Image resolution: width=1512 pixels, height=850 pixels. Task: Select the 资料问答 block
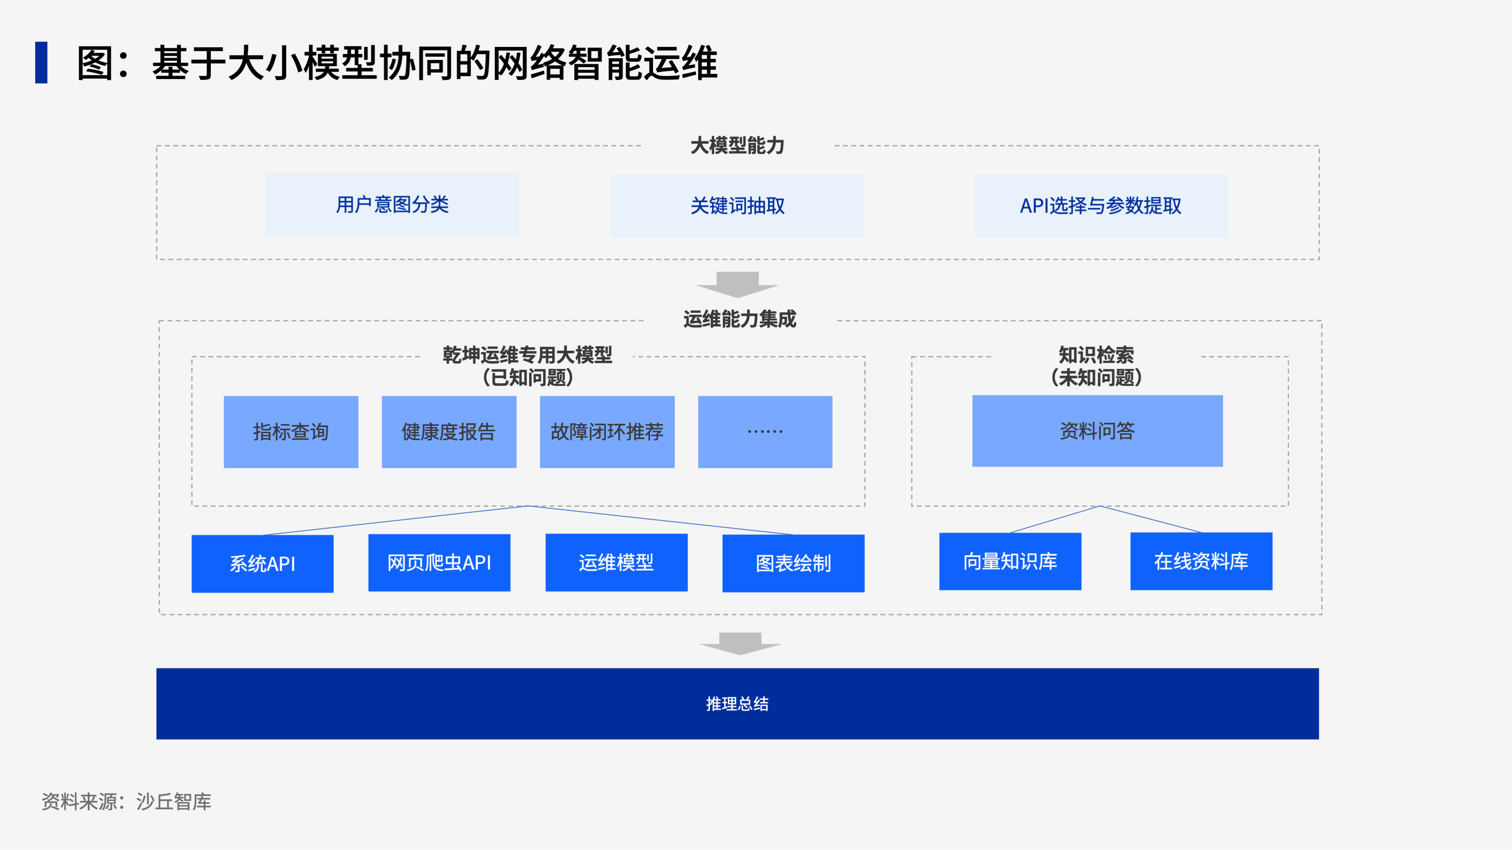pos(1097,431)
